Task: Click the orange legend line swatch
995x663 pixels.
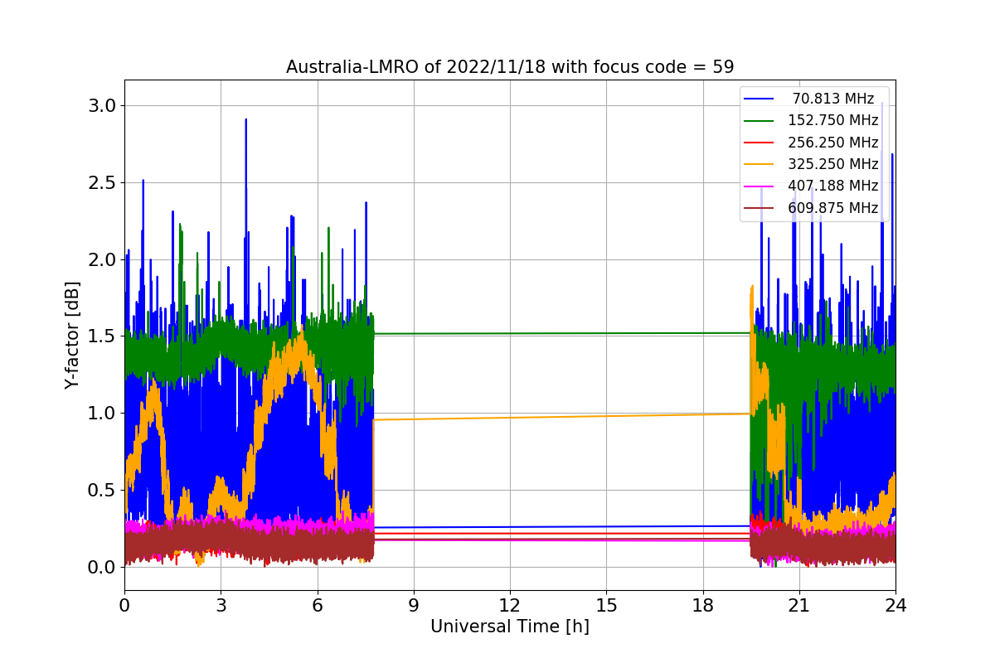Action: tap(760, 164)
